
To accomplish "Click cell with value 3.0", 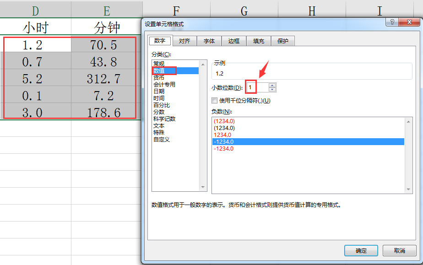I will (35, 111).
